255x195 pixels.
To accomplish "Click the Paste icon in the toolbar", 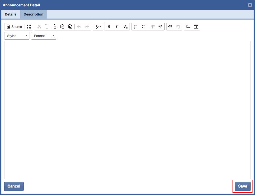I will pyautogui.click(x=55, y=27).
